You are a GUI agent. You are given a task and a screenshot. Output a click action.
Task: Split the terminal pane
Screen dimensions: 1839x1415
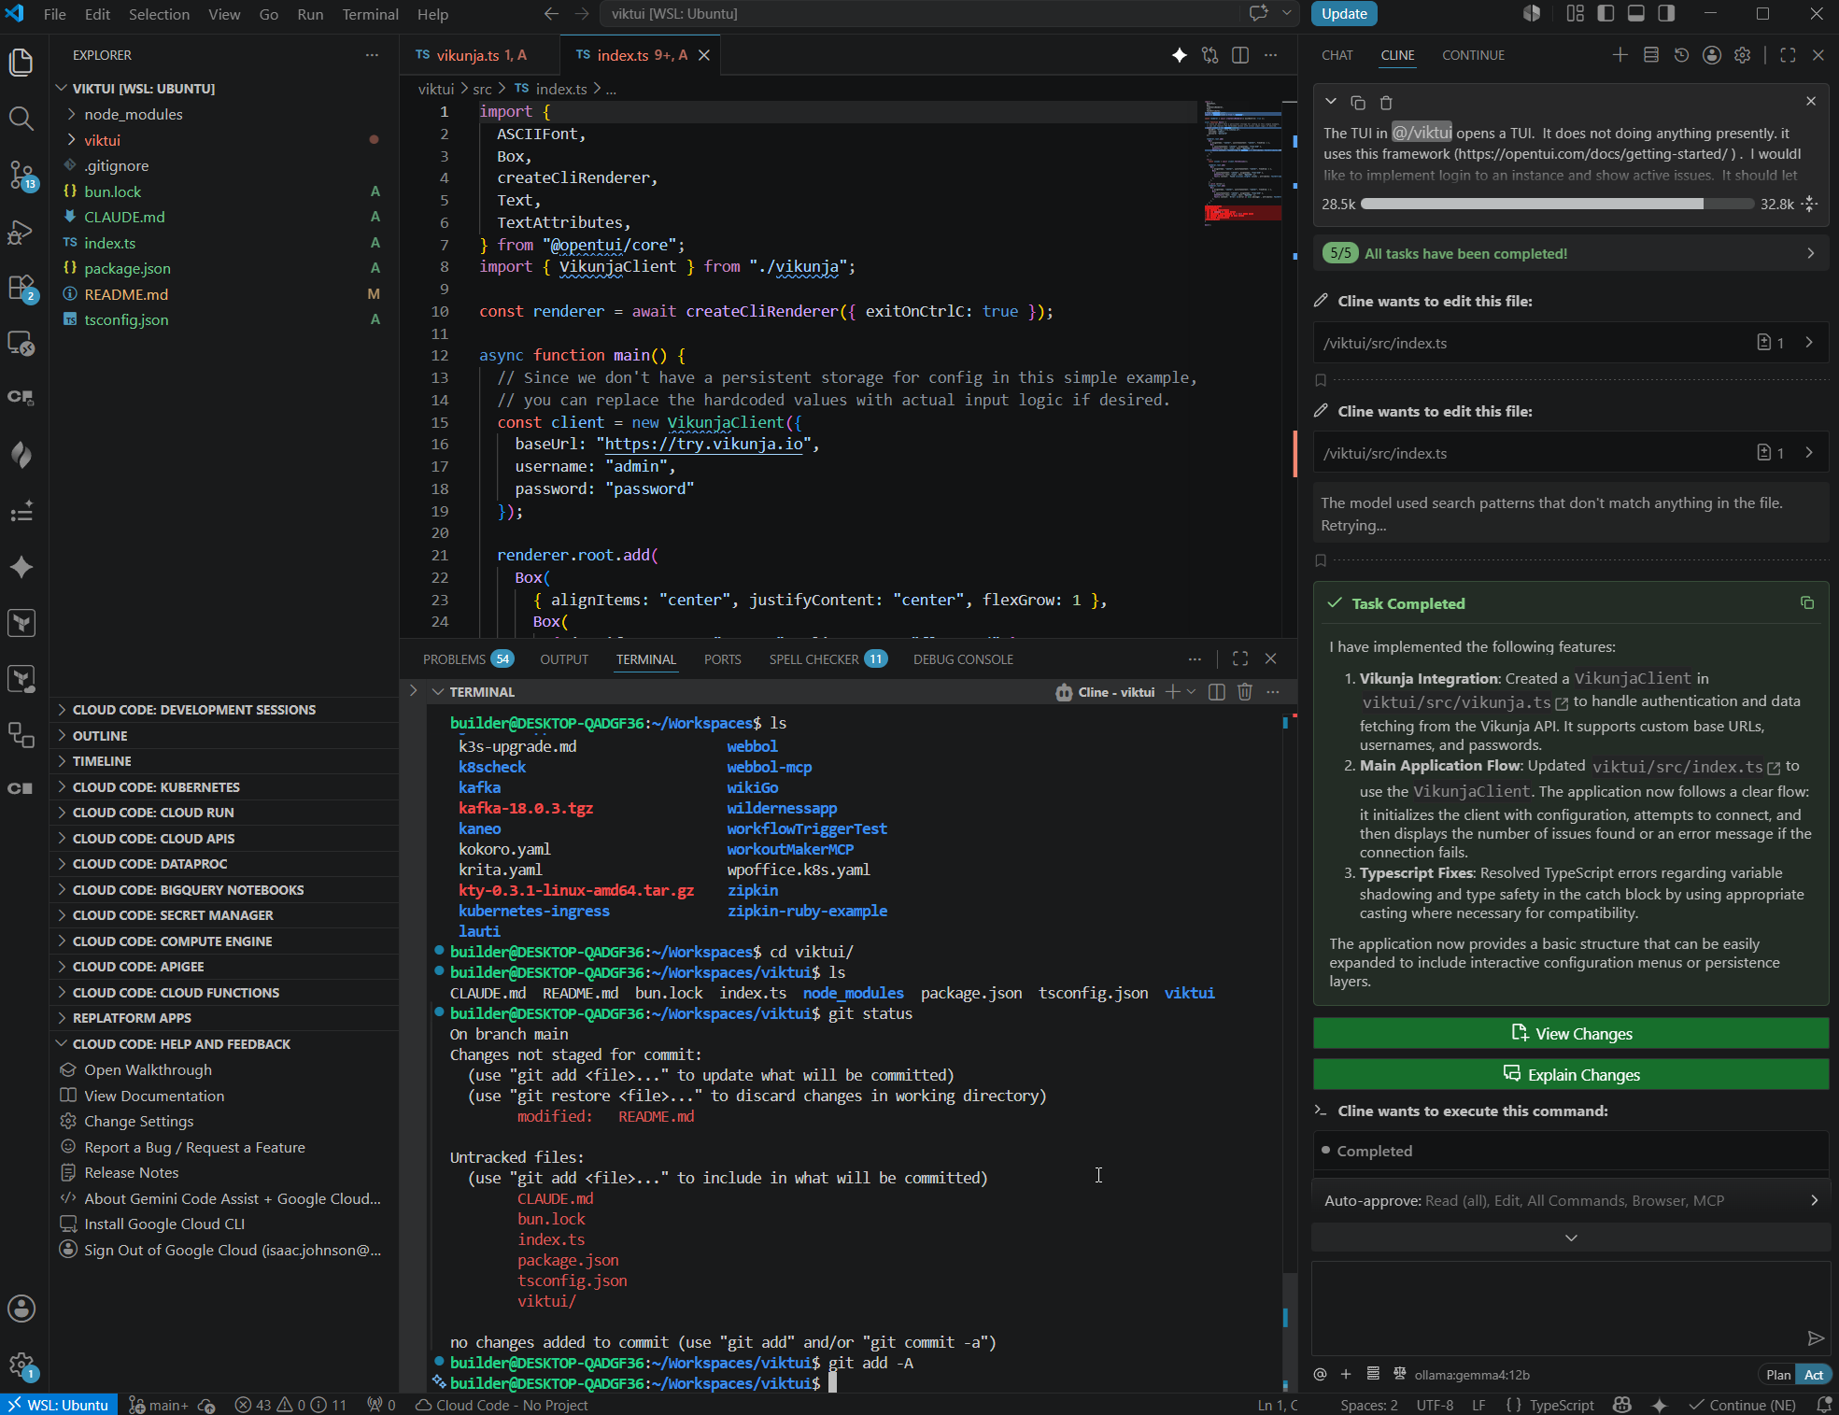pyautogui.click(x=1217, y=692)
